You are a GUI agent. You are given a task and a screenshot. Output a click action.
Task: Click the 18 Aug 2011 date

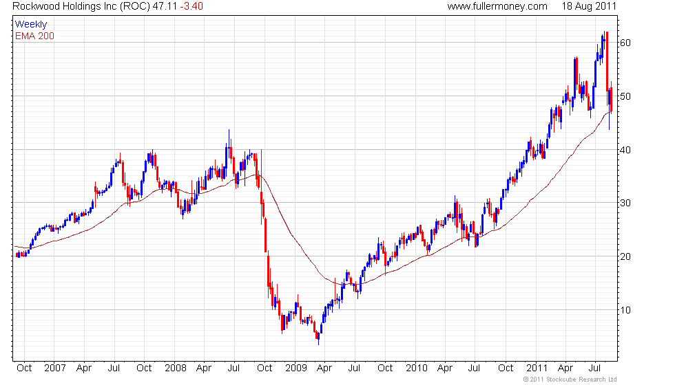point(589,6)
